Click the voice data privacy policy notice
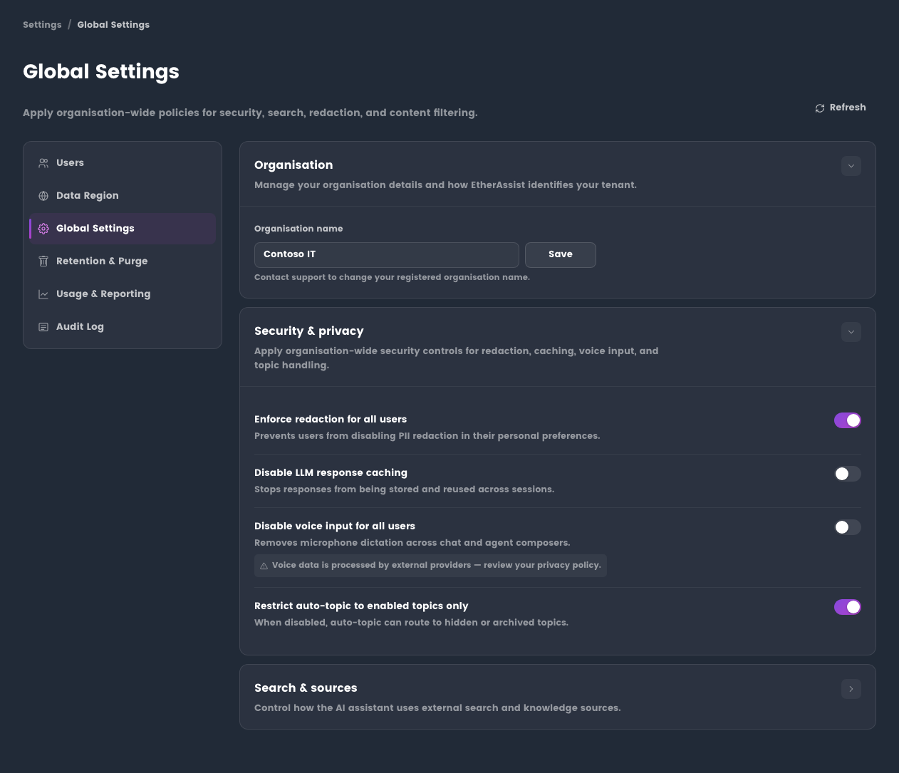Image resolution: width=899 pixels, height=773 pixels. (431, 566)
